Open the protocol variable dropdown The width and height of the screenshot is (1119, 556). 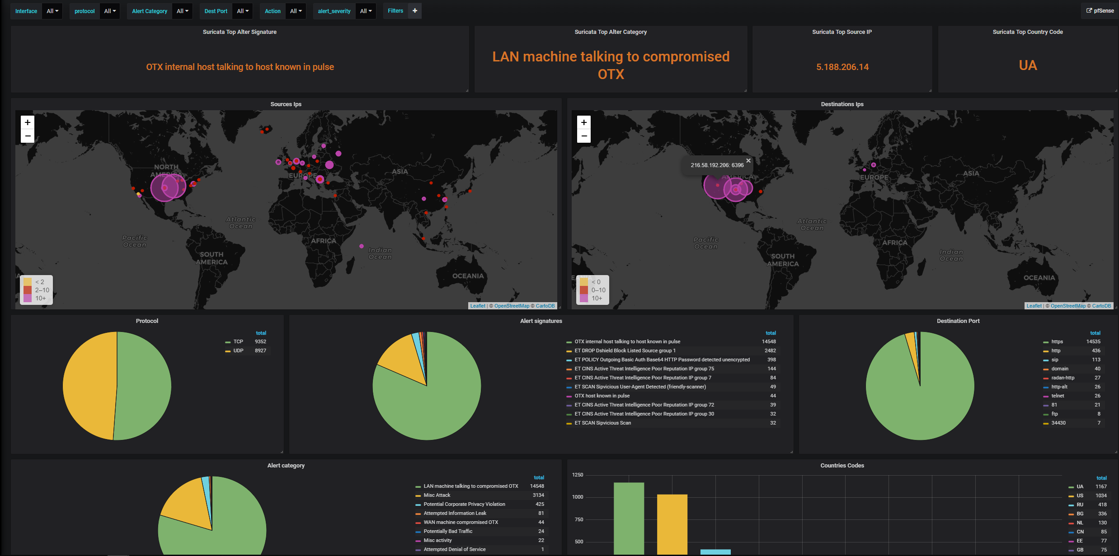click(x=110, y=11)
